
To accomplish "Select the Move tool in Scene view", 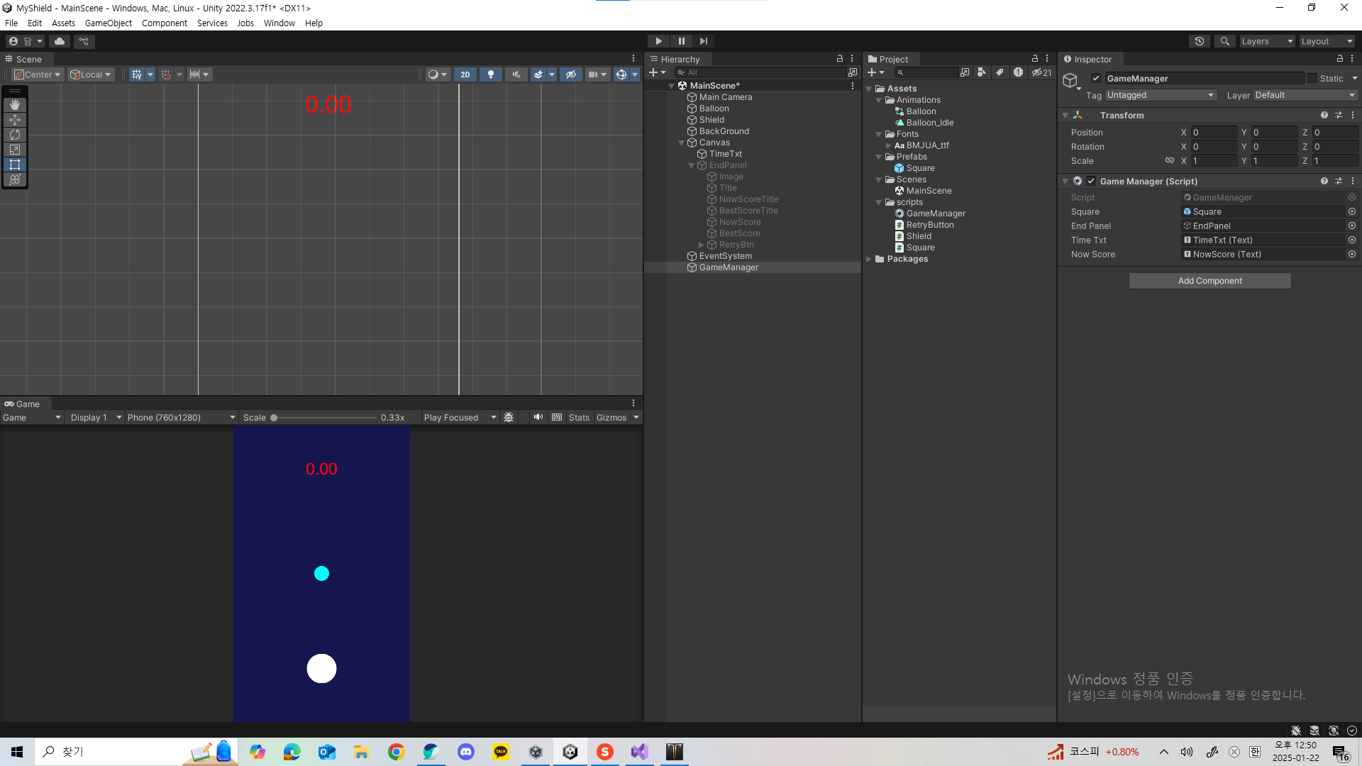I will [15, 120].
